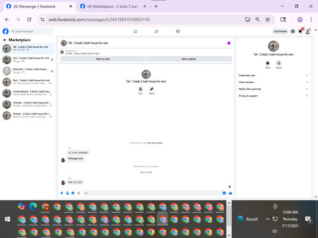Click the page scrollbar down arrow
Image resolution: width=318 pixels, height=238 pixels.
tap(315, 197)
